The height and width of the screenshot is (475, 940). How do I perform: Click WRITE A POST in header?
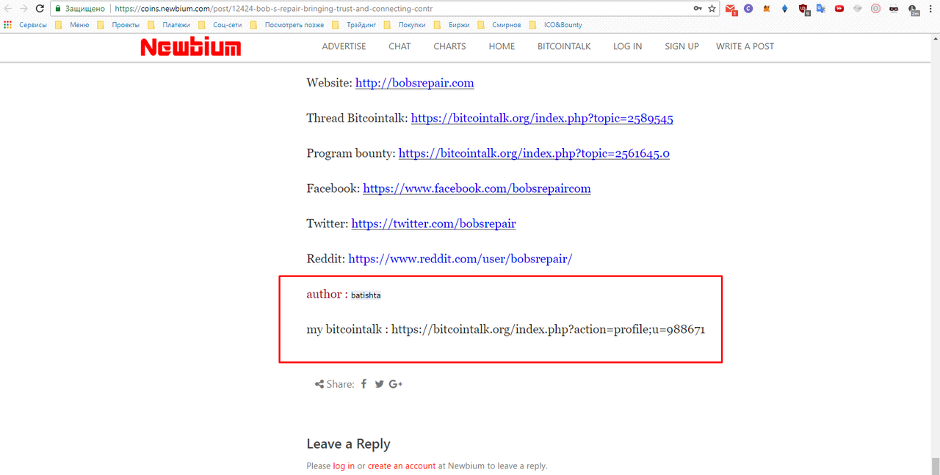pos(745,46)
